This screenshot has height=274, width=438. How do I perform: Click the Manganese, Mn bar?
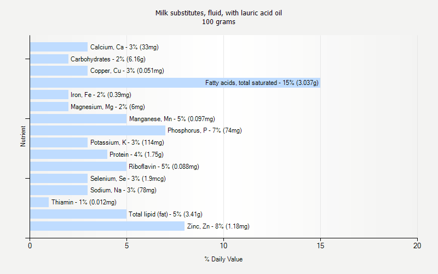coord(78,118)
